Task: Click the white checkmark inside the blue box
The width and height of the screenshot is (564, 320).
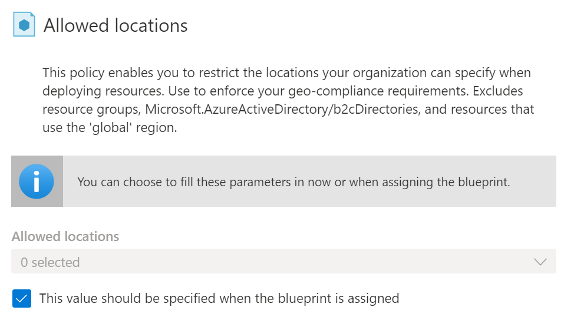Action: click(22, 298)
